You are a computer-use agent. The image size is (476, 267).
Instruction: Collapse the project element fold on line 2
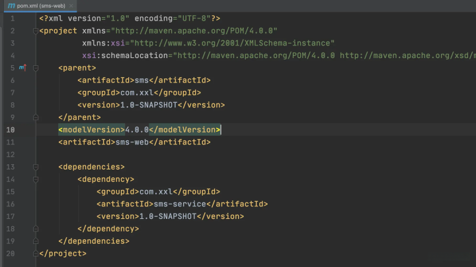(x=35, y=30)
